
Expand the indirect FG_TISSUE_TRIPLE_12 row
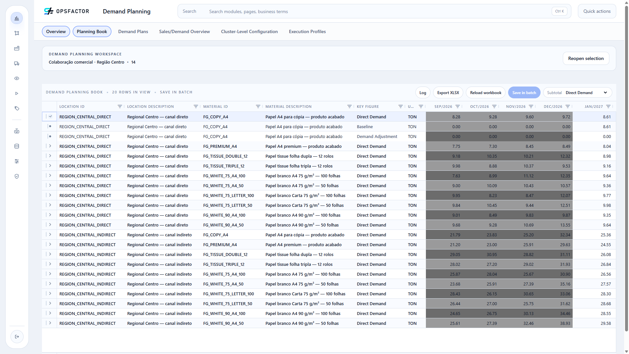tap(50, 264)
